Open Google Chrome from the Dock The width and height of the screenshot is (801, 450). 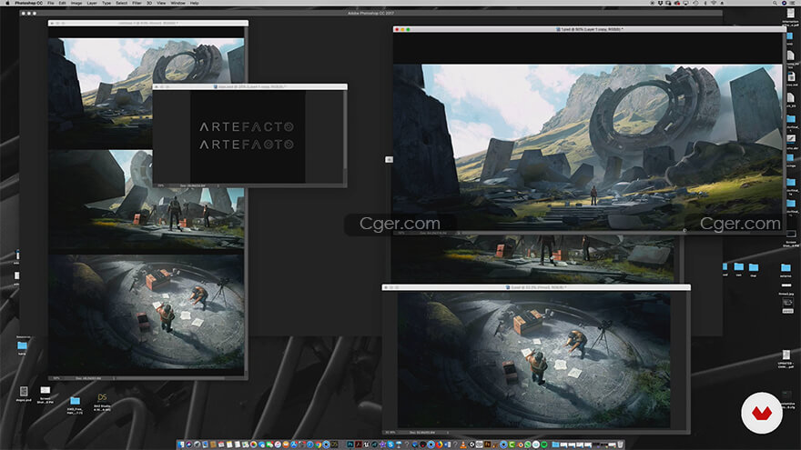tap(318, 445)
